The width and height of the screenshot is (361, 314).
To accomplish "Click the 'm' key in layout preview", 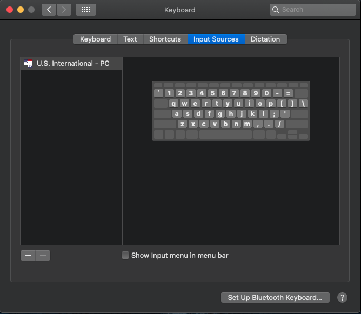I will [247, 124].
